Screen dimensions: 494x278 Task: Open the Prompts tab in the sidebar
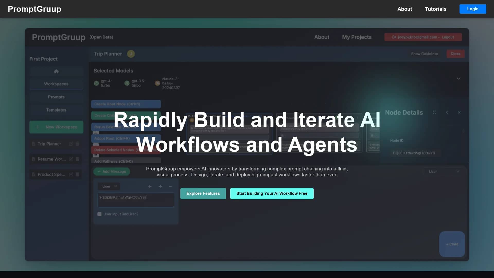coord(56,97)
